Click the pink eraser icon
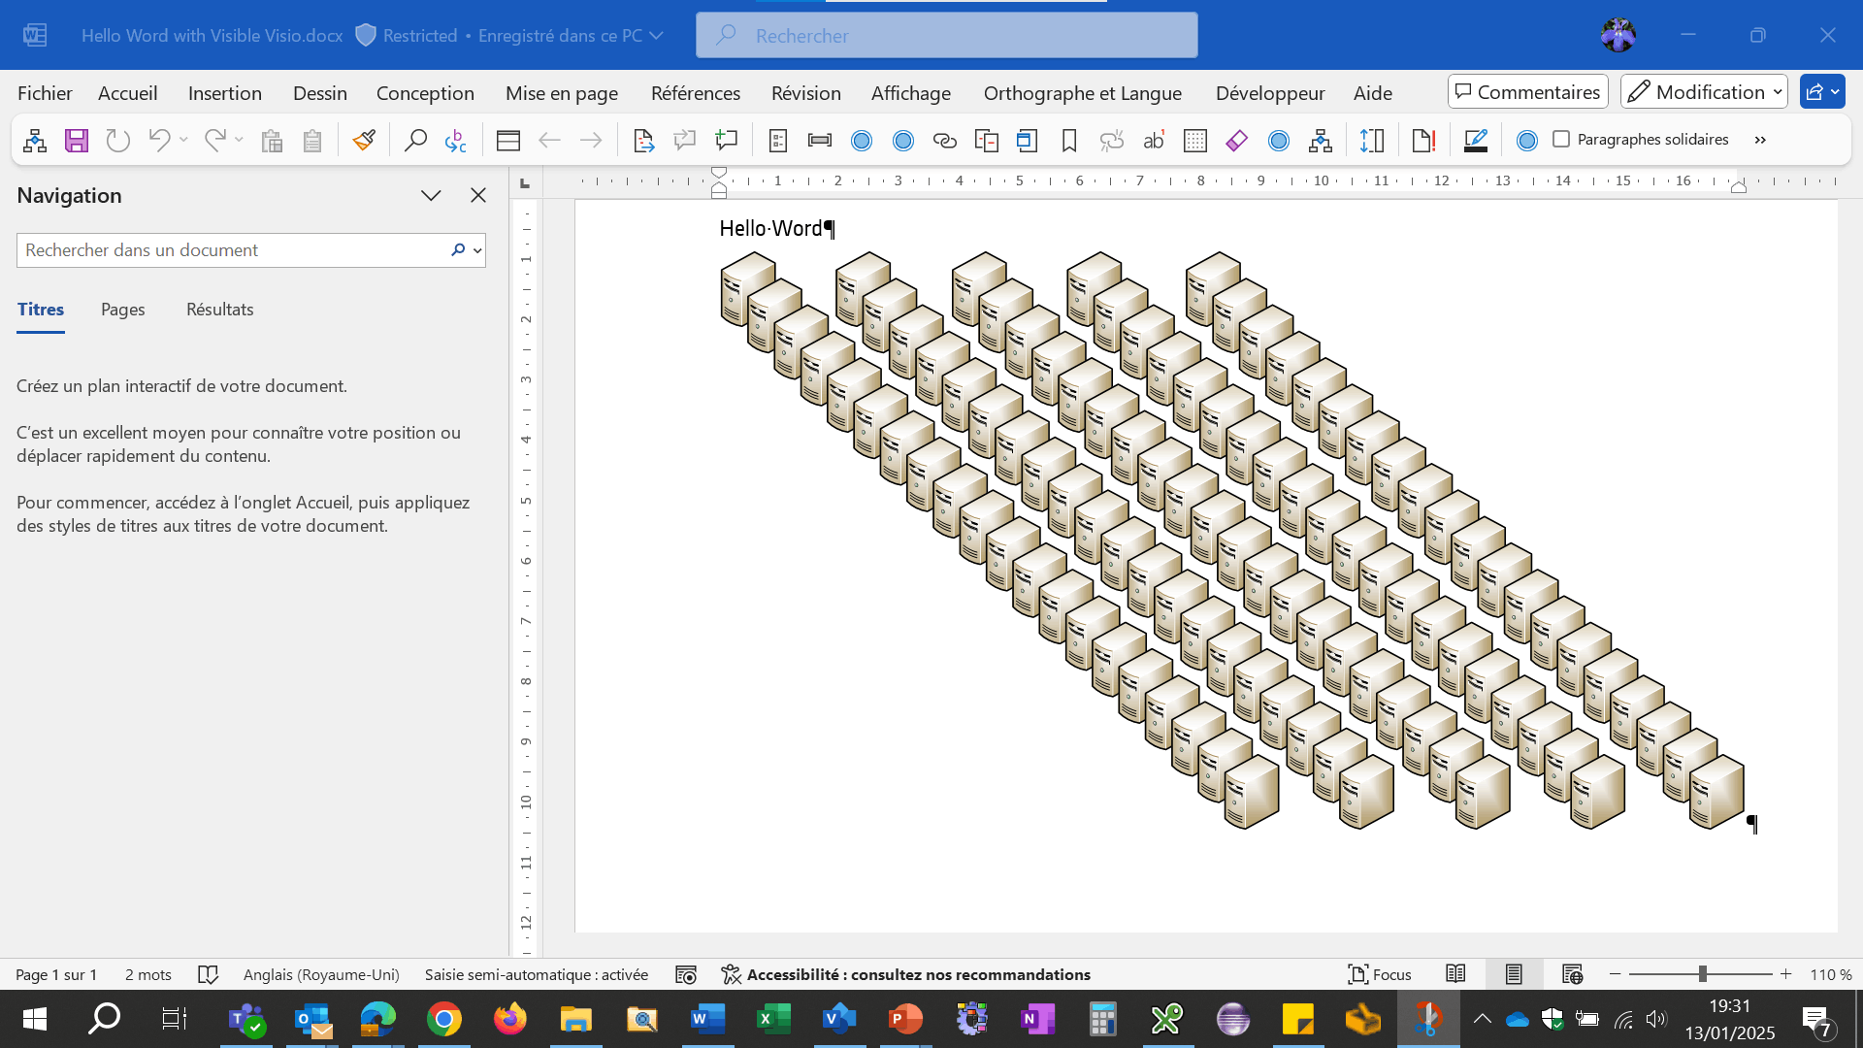The width and height of the screenshot is (1863, 1048). tap(1236, 141)
